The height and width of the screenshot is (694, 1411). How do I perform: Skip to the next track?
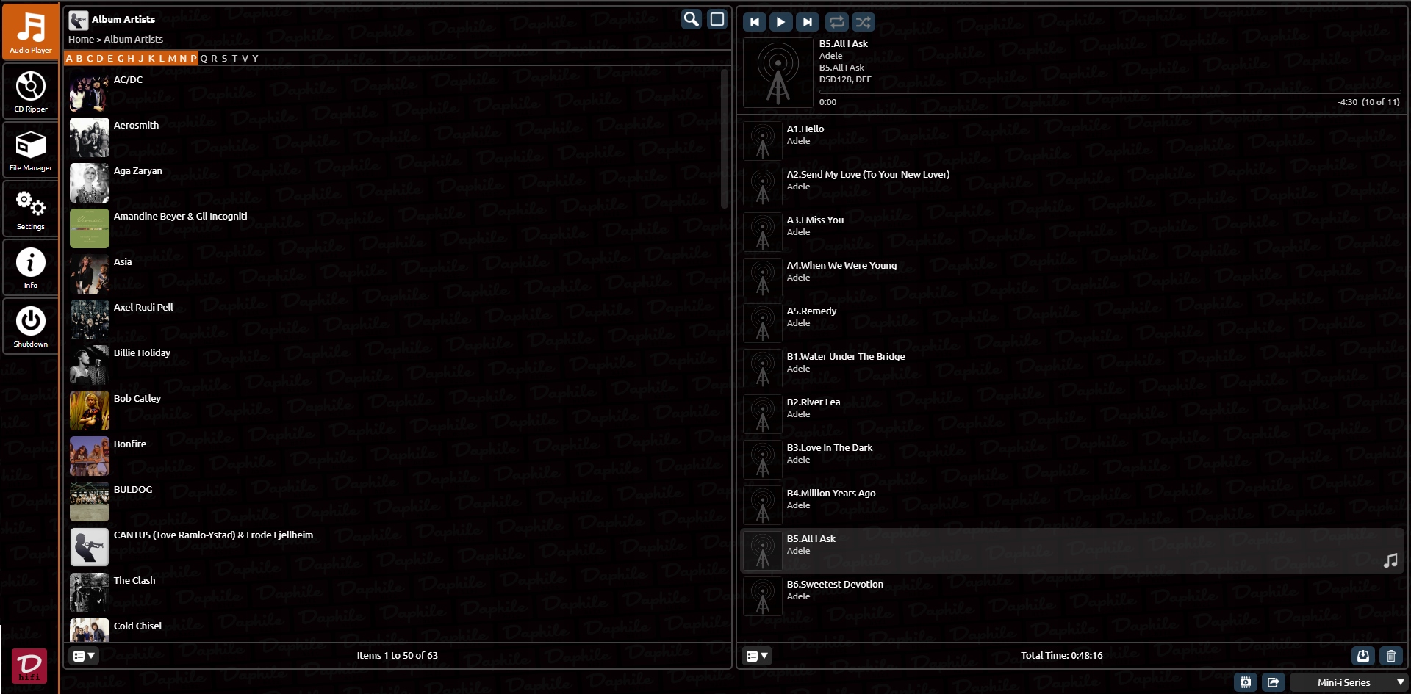pos(808,22)
